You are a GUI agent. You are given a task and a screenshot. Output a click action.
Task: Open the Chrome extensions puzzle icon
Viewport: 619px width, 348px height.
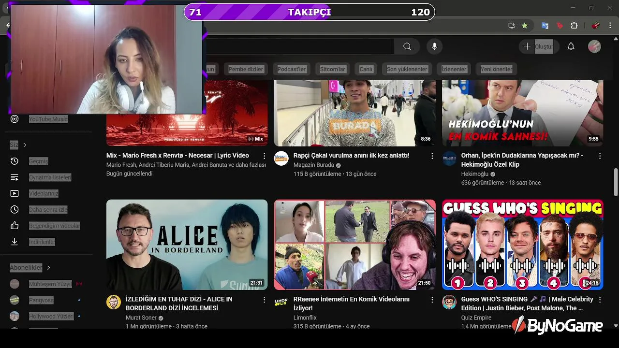pyautogui.click(x=575, y=26)
